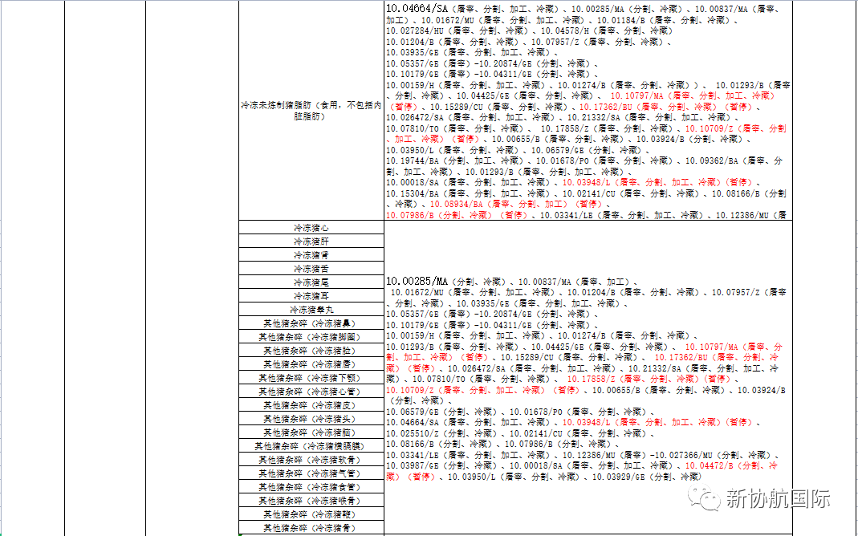Select the 其他猪杂碎(冷冻猪皮) cell
The width and height of the screenshot is (858, 536).
[x=311, y=405]
